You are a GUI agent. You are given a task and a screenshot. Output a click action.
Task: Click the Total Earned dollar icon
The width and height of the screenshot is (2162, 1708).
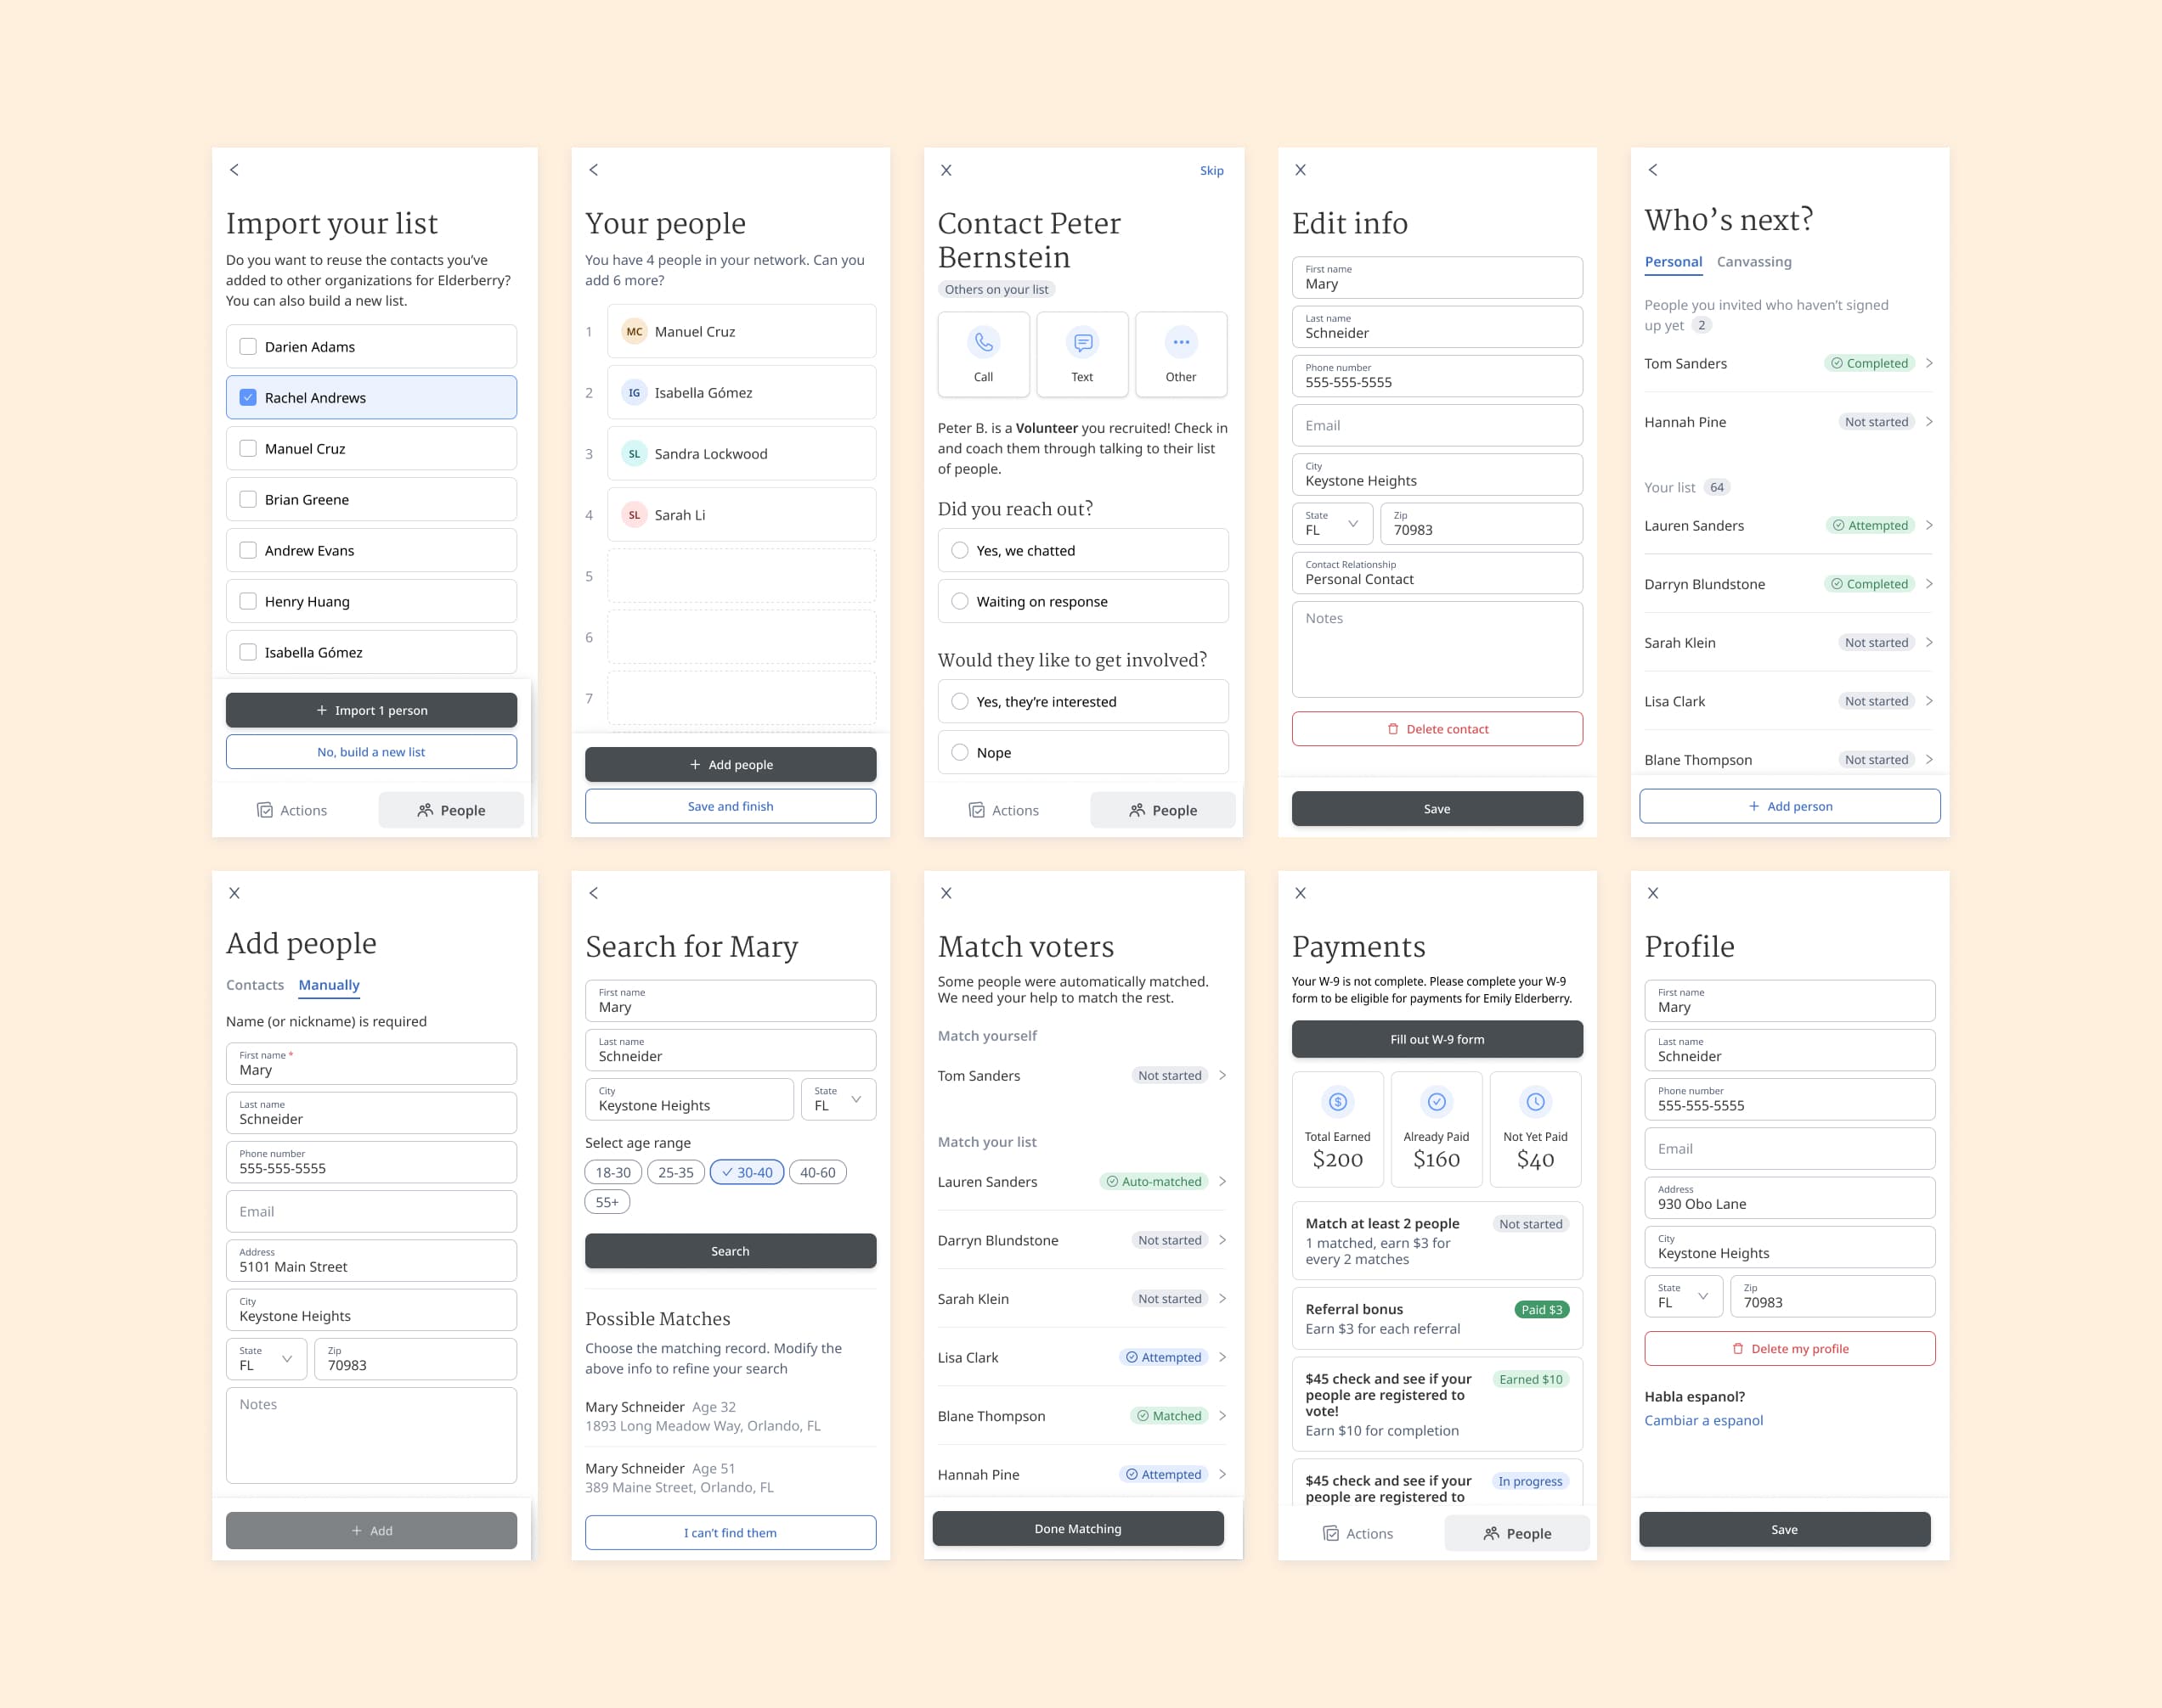point(1338,1102)
